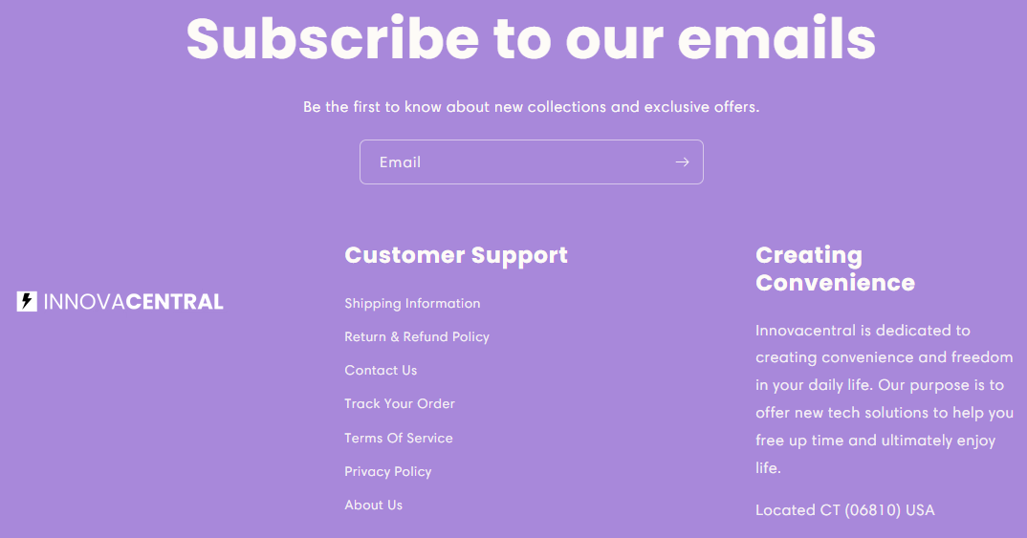Visit the About Us page

coord(373,505)
